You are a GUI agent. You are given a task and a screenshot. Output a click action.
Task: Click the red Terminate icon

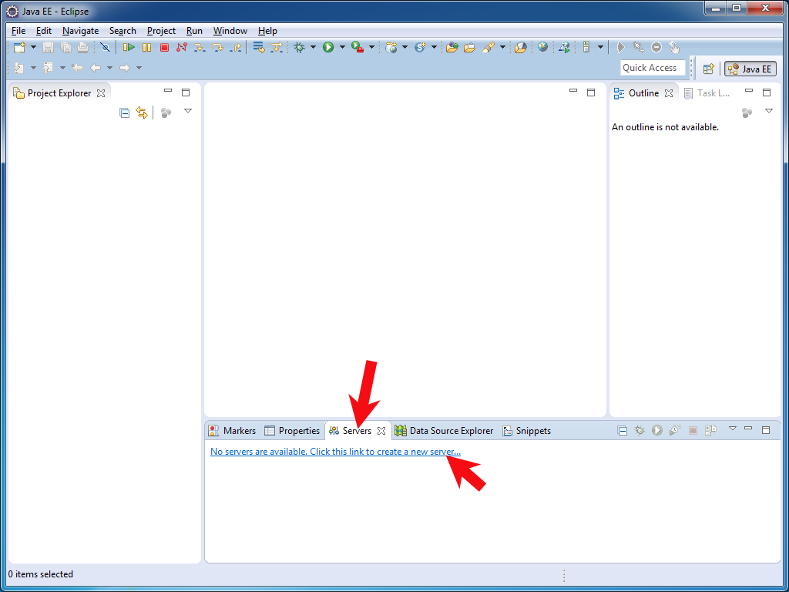pyautogui.click(x=164, y=47)
